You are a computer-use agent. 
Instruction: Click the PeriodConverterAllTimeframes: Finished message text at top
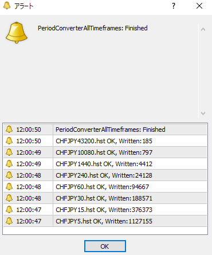click(x=93, y=28)
